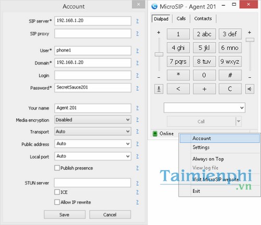This screenshot has width=261, height=225.
Task: Click the # key on the dialpad
Action: click(x=230, y=75)
